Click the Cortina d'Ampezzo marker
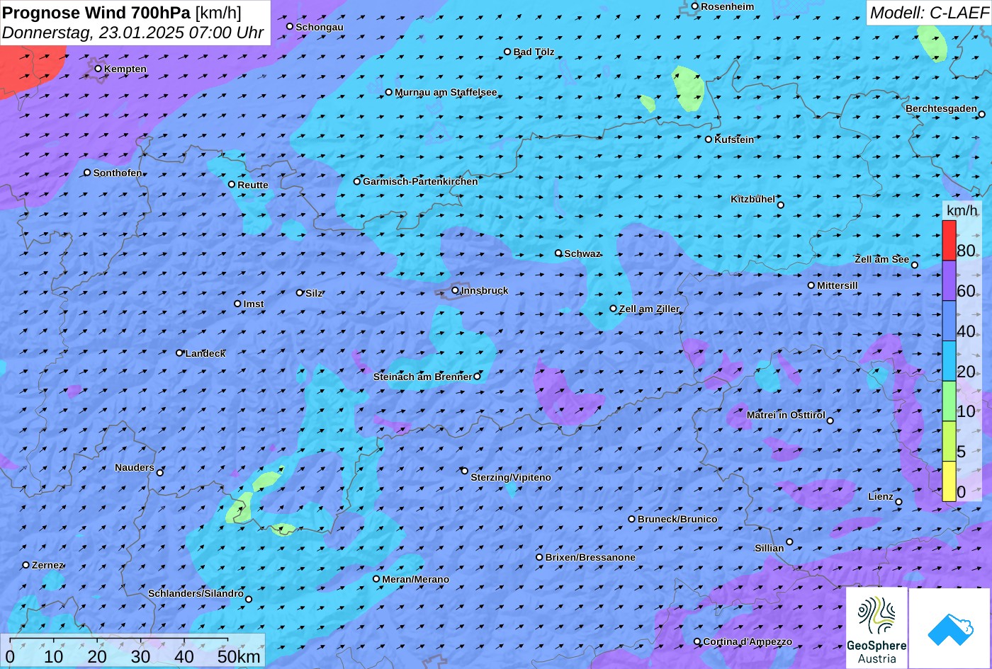 pyautogui.click(x=697, y=641)
